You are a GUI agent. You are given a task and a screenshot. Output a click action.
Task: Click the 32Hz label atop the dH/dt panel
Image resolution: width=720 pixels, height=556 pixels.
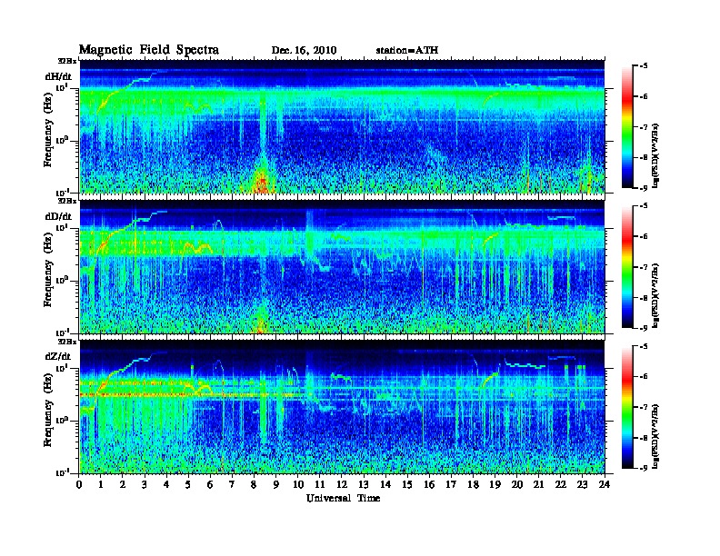coord(67,61)
